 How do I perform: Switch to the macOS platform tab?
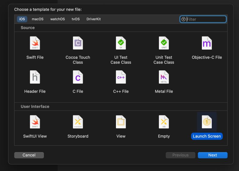pyautogui.click(x=38, y=19)
